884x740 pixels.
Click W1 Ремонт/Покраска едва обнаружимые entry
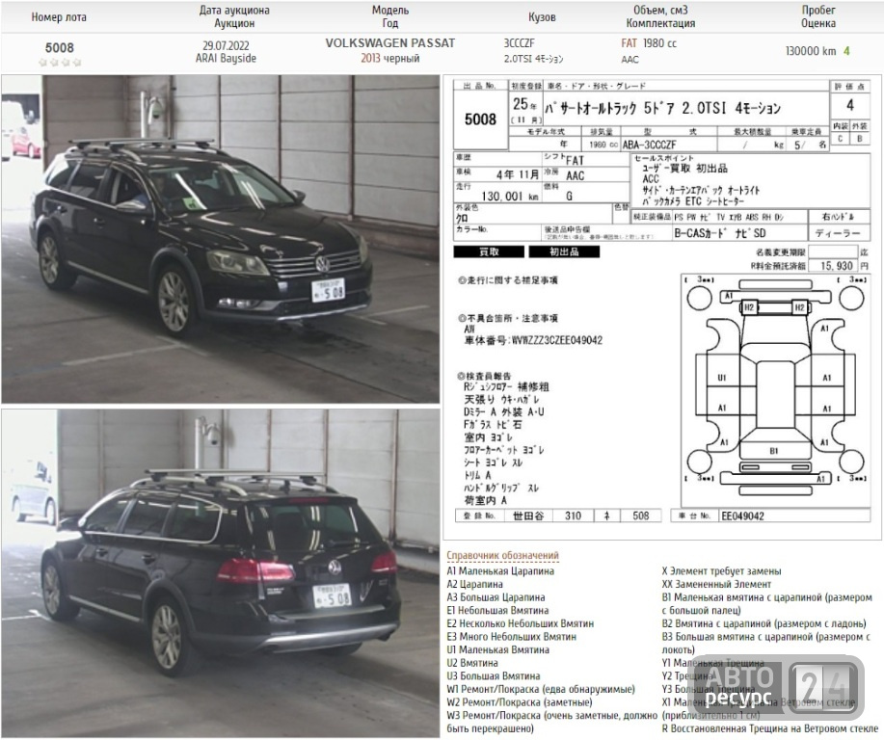541,689
